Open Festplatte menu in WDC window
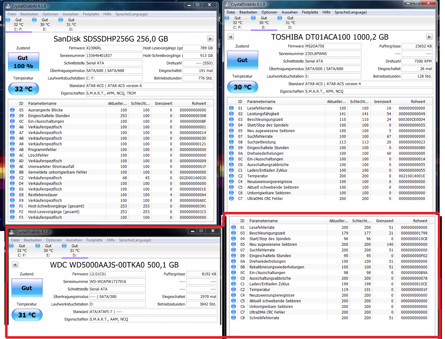 pyautogui.click(x=95, y=240)
